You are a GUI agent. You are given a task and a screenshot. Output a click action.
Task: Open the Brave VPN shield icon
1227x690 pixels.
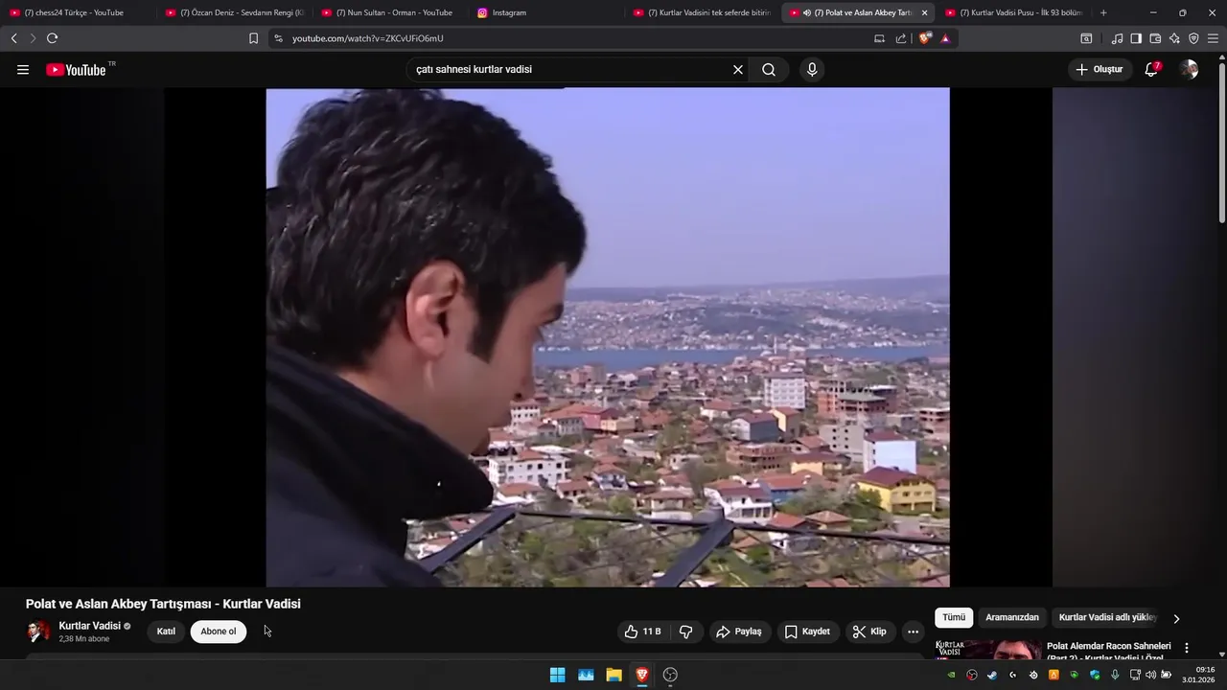(1193, 38)
